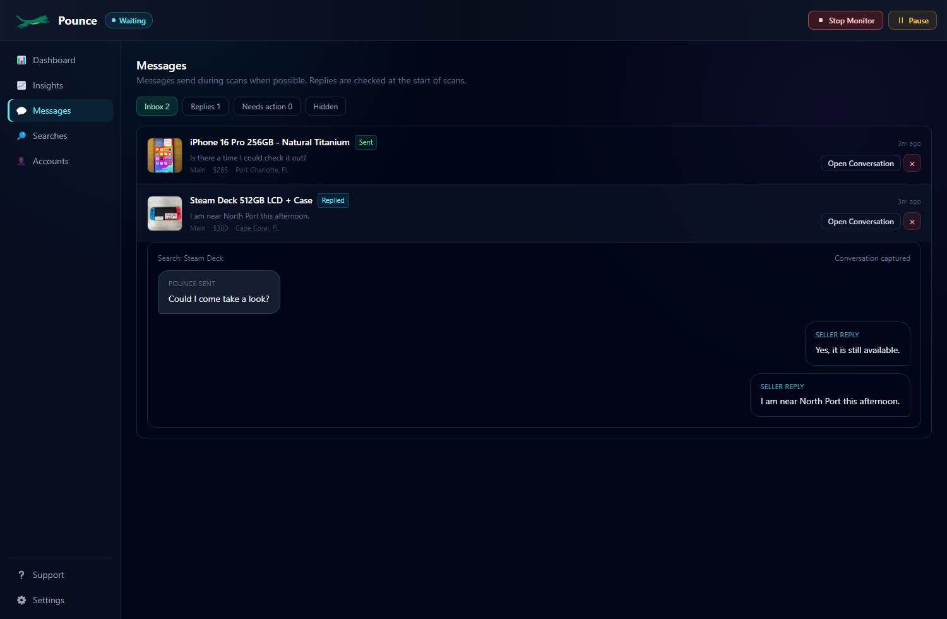Click the Messages speech bubble icon
Viewport: 947px width, 619px height.
(21, 111)
